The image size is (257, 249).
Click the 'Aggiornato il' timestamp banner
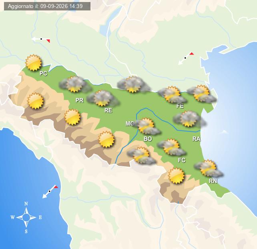coord(47,6)
